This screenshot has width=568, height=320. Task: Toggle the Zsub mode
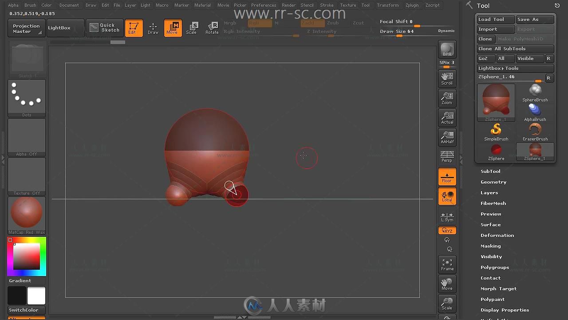pos(332,23)
